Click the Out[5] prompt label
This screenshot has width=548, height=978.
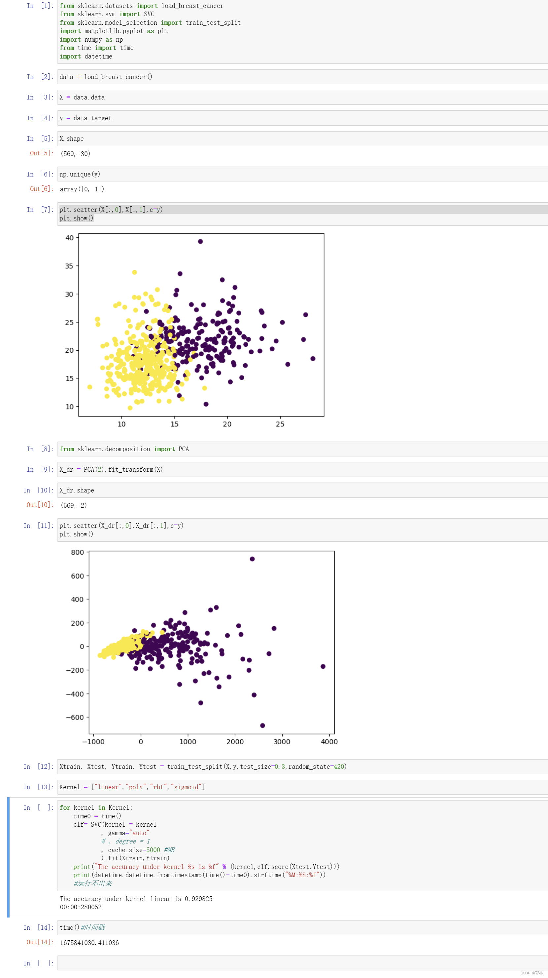[42, 153]
